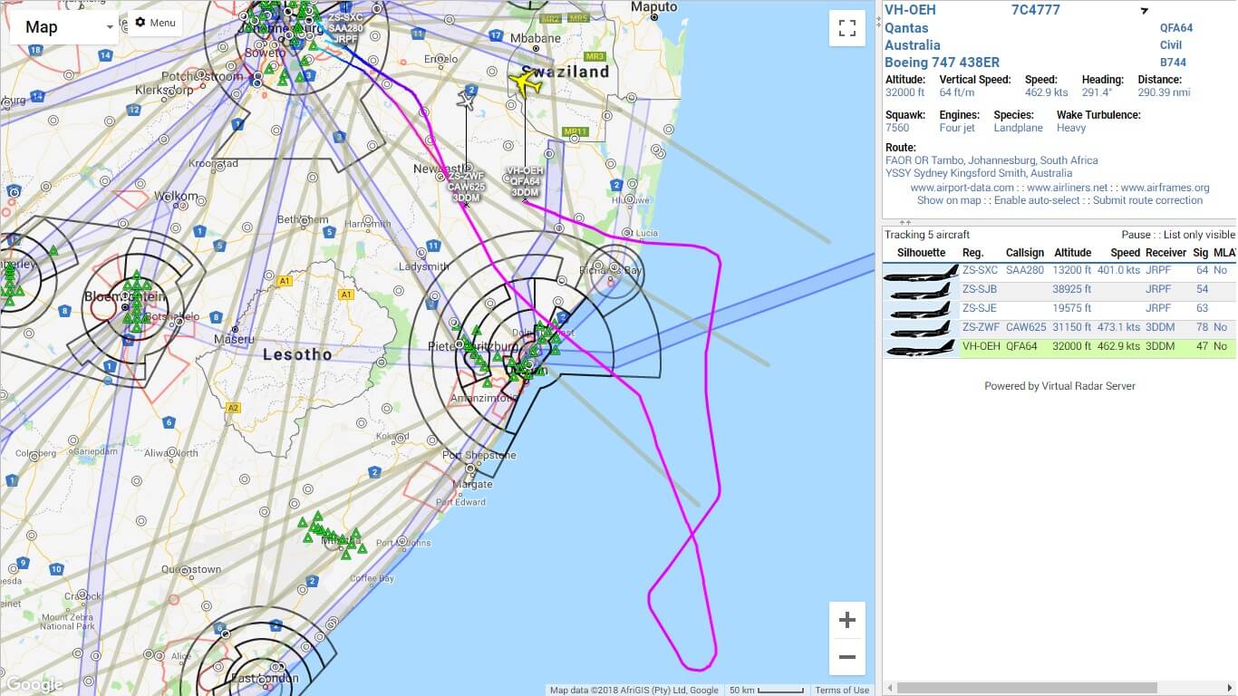Click YSSY Sydney Kingsford Smith destination
Screen dimensions: 1238x696
coord(979,173)
